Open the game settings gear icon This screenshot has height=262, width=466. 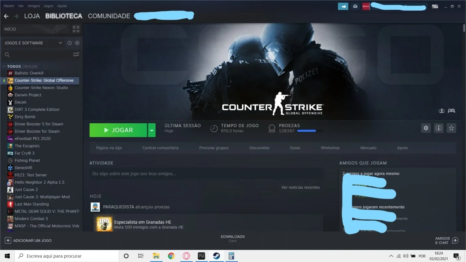(x=426, y=128)
